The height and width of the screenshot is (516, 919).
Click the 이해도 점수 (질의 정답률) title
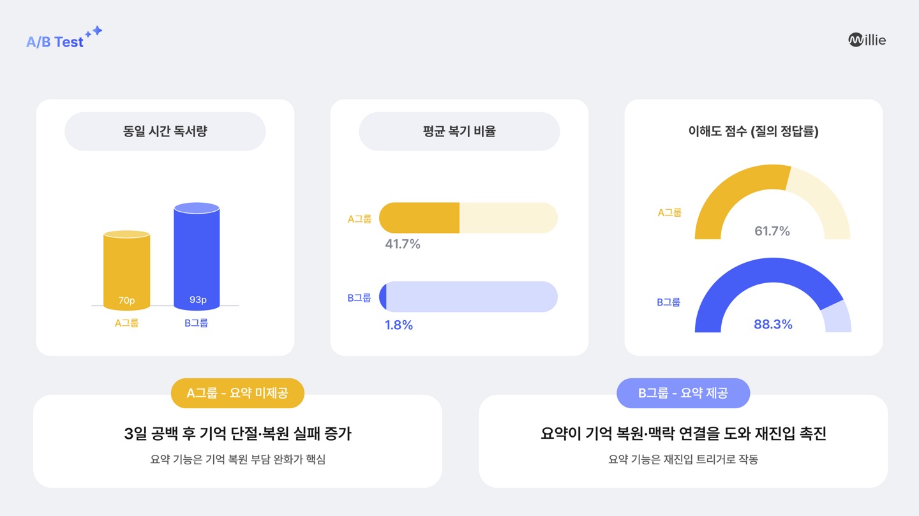point(753,131)
